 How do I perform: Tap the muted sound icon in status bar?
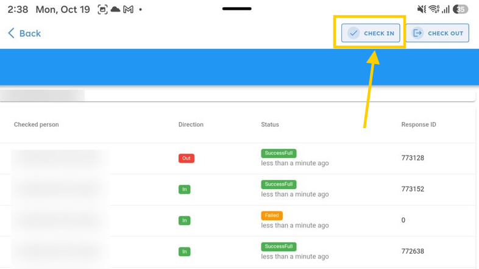tap(422, 10)
